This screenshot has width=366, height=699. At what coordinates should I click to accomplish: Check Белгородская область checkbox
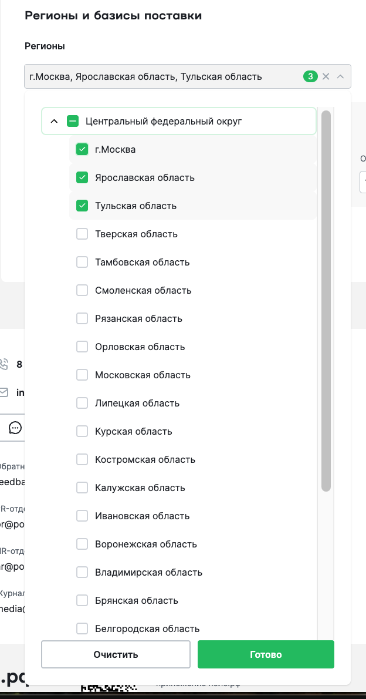[x=82, y=629]
